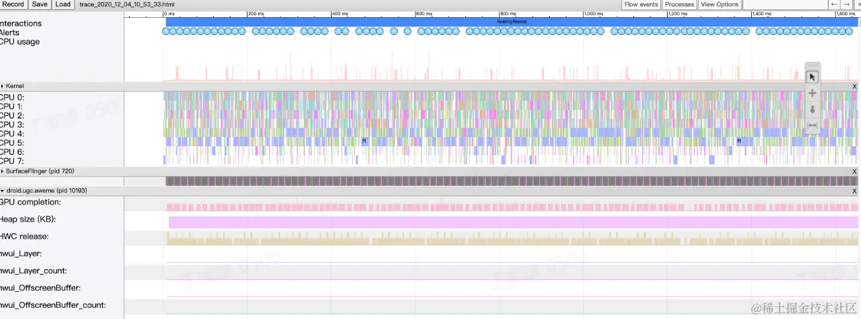Select the hwui_OffscreenBuffer_count track label

53,305
